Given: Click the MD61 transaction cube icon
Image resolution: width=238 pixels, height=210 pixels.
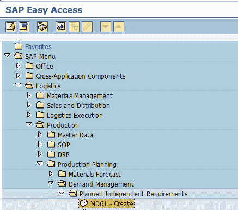Looking at the screenshot, I should coord(84,203).
